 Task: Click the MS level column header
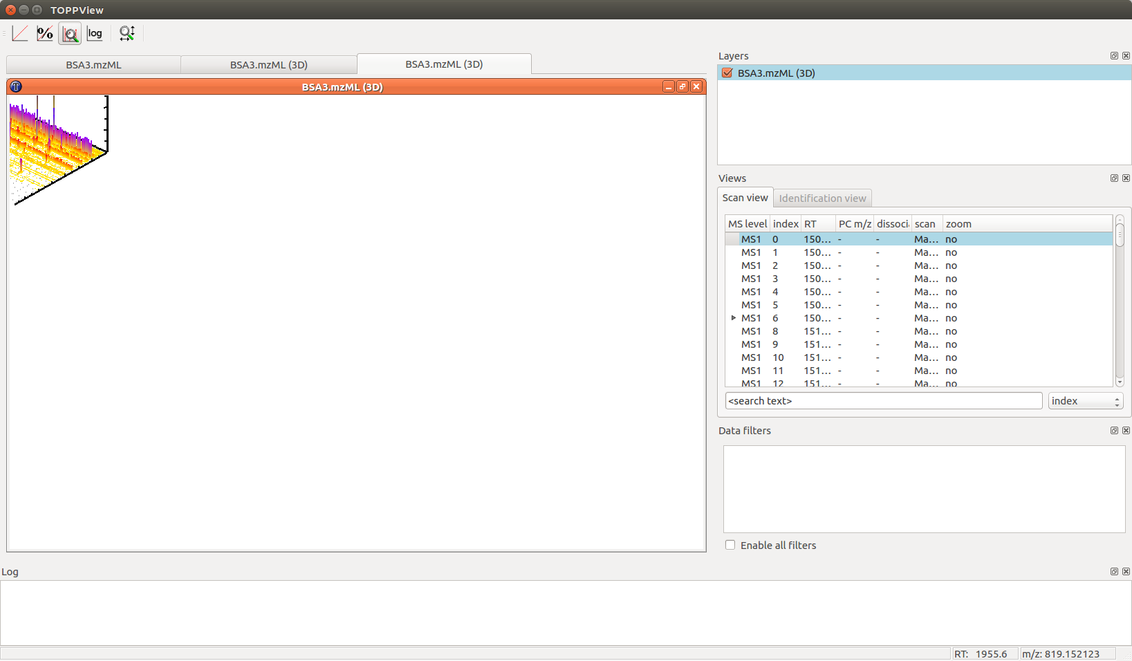coord(747,223)
